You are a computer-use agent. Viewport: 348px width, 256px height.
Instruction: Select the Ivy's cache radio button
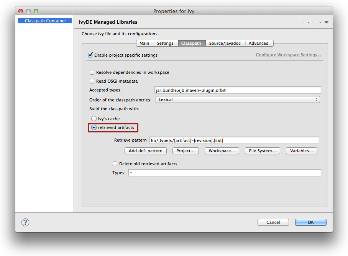point(94,119)
